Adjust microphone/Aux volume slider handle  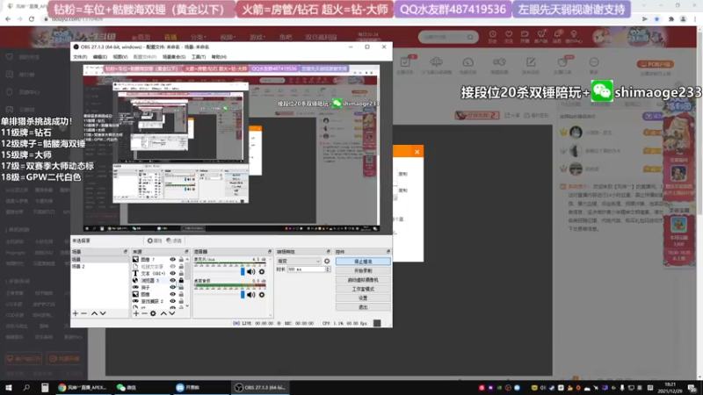[243, 271]
